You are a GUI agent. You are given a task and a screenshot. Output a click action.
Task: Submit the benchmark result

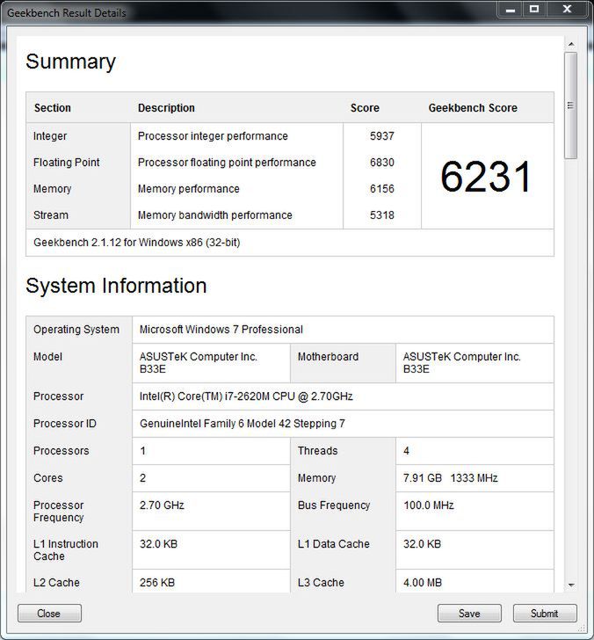(x=545, y=613)
